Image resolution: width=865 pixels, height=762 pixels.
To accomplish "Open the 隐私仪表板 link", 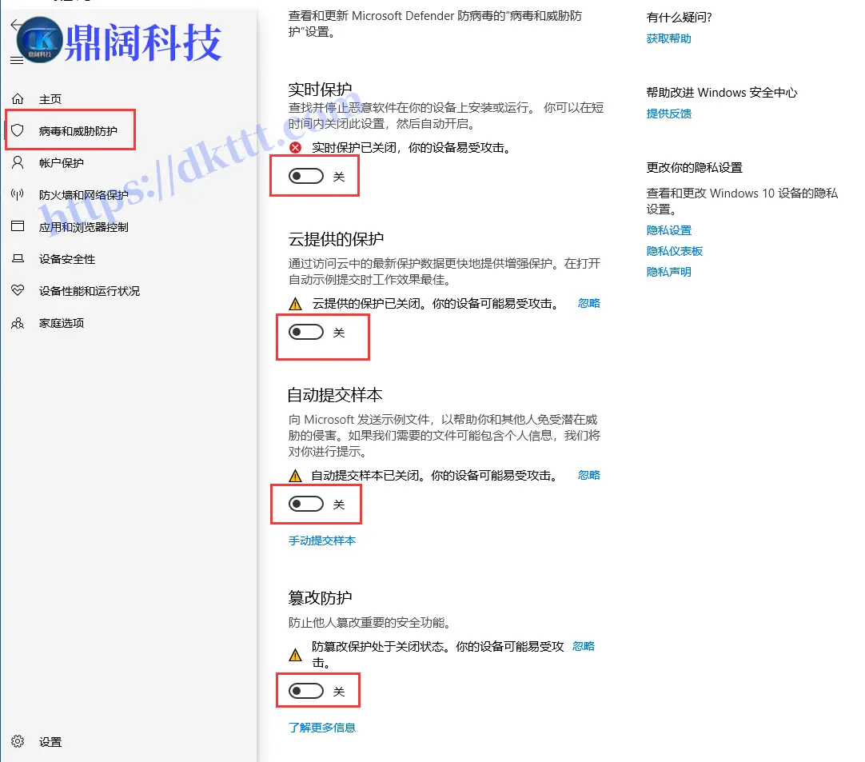I will (674, 251).
